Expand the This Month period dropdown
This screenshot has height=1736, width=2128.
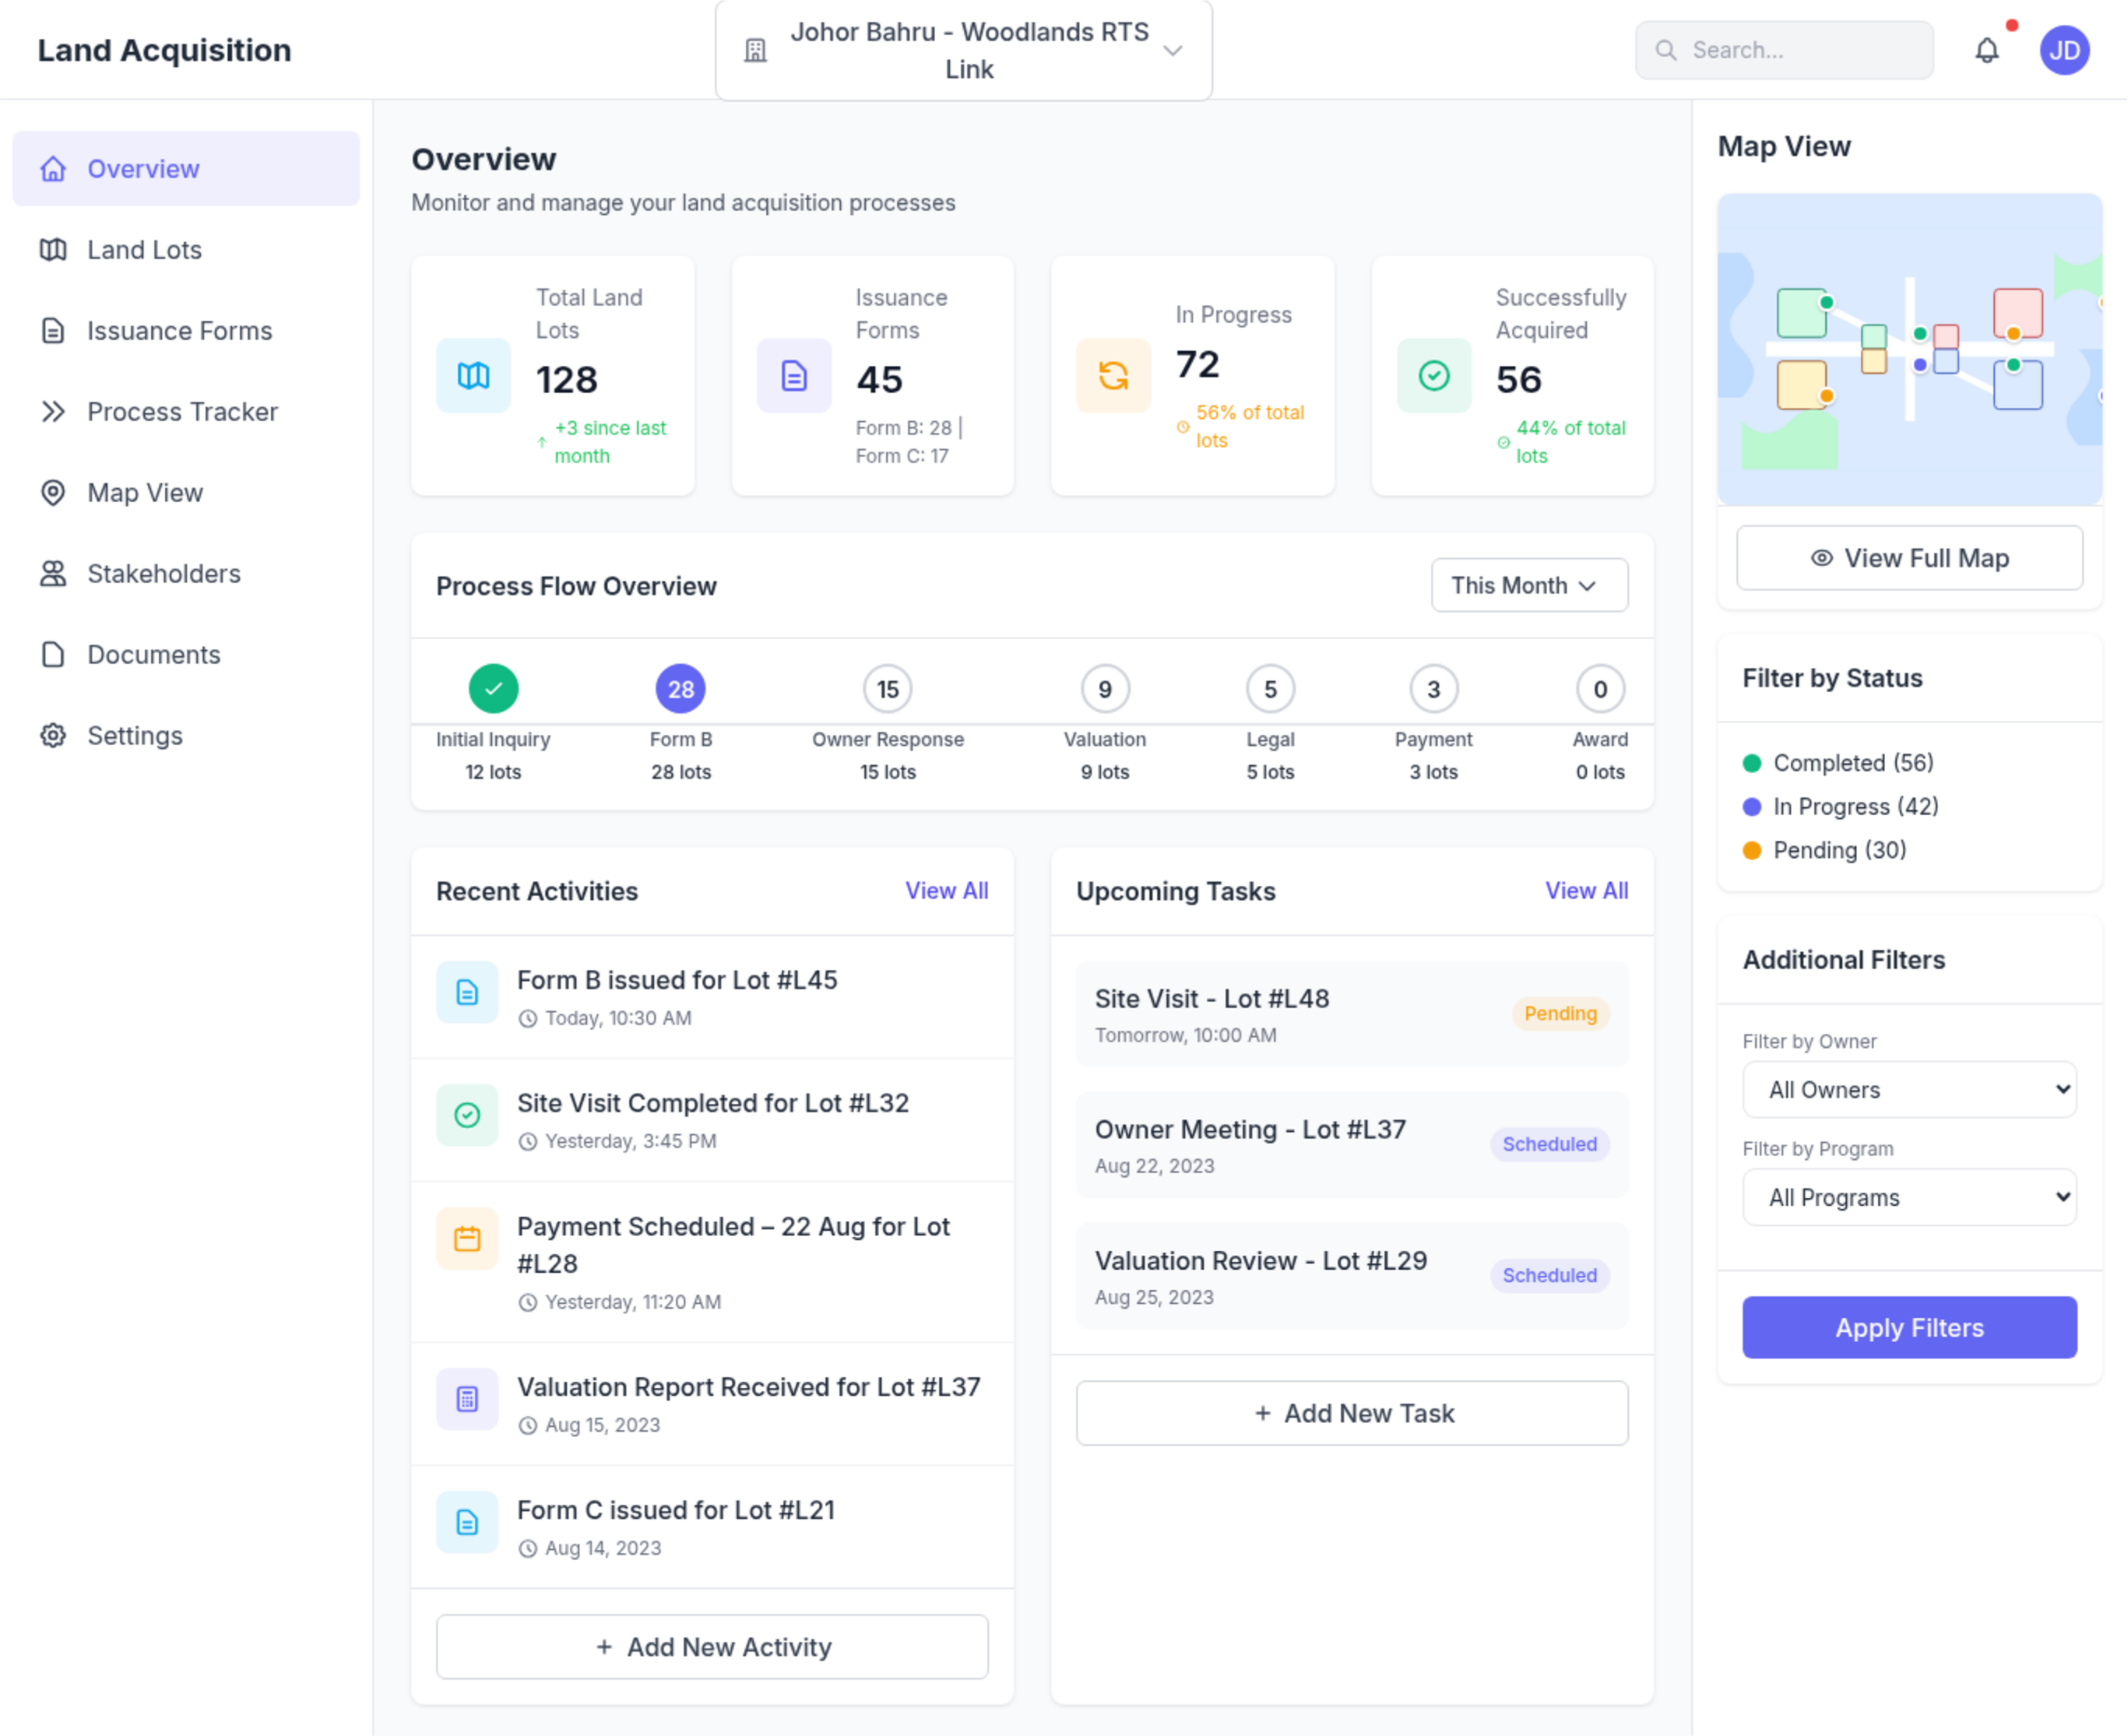[x=1528, y=585]
